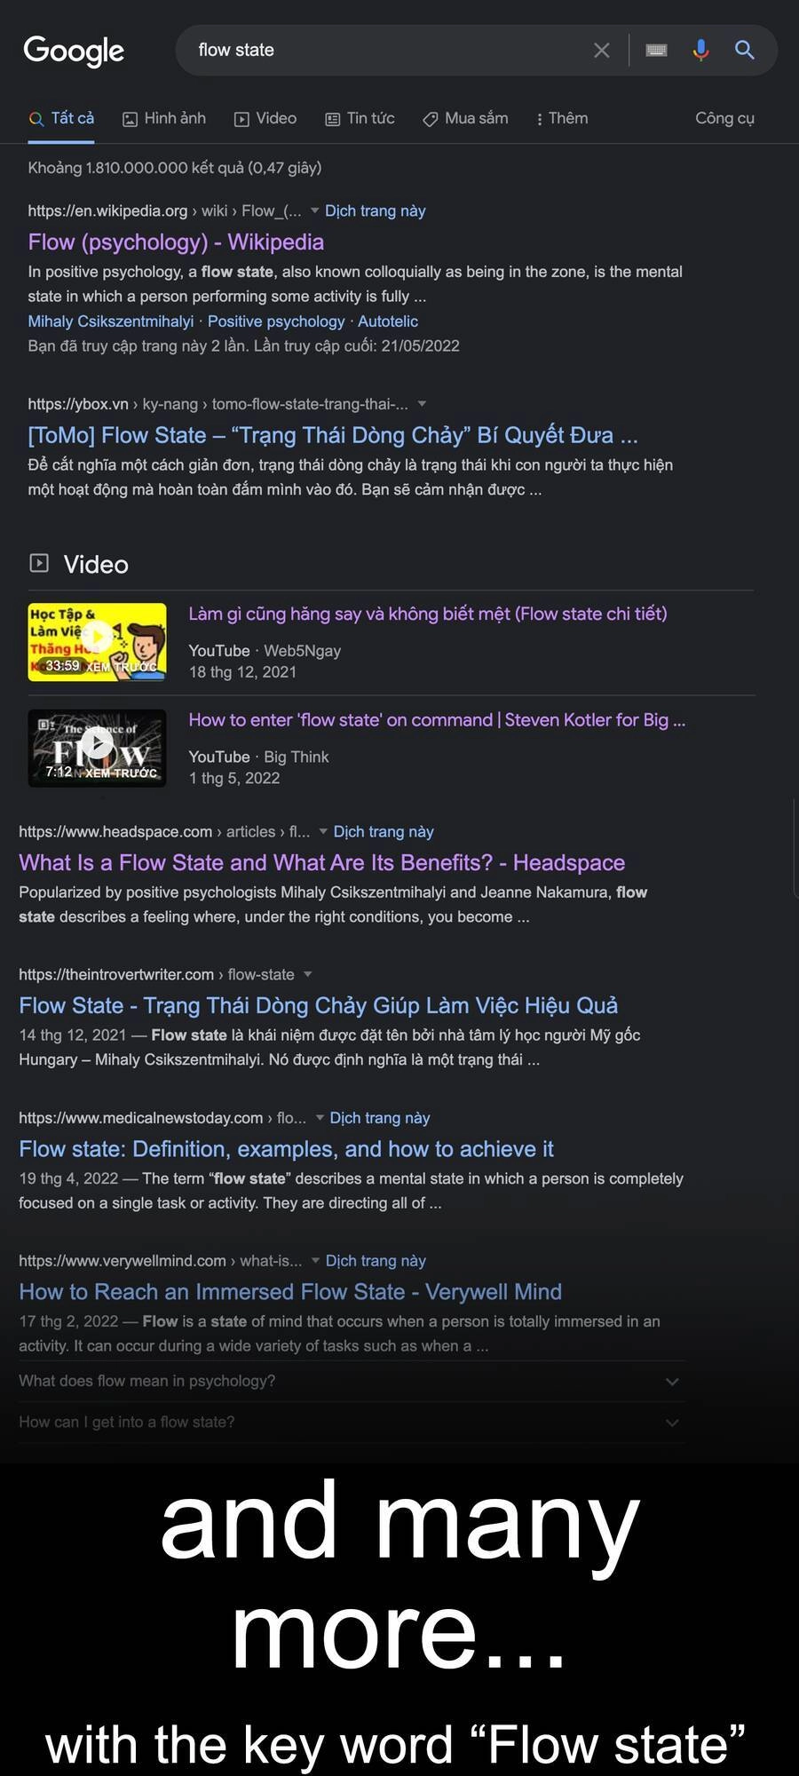This screenshot has width=799, height=1776.
Task: Switch to the Hình ảnh tab
Action: point(164,118)
